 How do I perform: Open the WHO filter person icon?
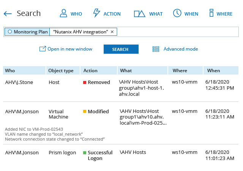pos(63,13)
